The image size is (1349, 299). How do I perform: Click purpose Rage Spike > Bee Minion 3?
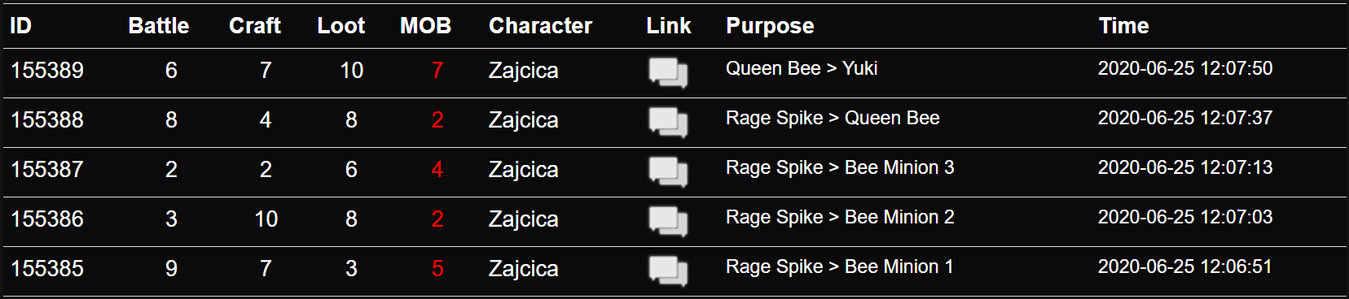click(840, 168)
